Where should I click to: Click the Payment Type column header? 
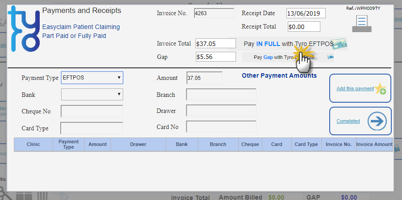coord(68,144)
